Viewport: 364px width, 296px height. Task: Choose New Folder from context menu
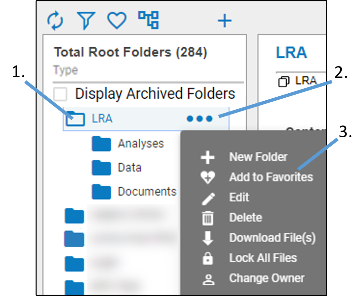(x=258, y=157)
